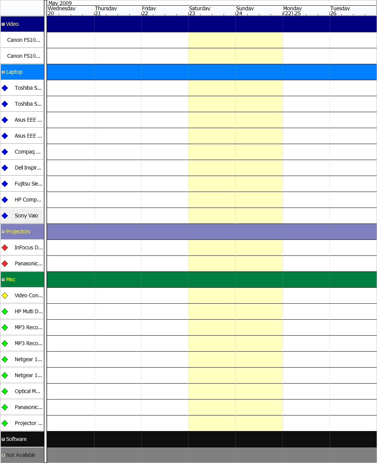Select the green diamond next to Projector item
Screen dimensions: 377x463
point(5,423)
